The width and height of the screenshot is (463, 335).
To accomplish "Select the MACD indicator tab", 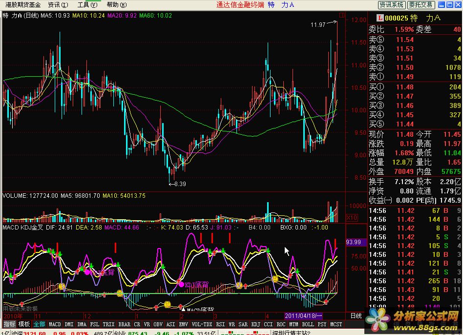I will click(55, 324).
